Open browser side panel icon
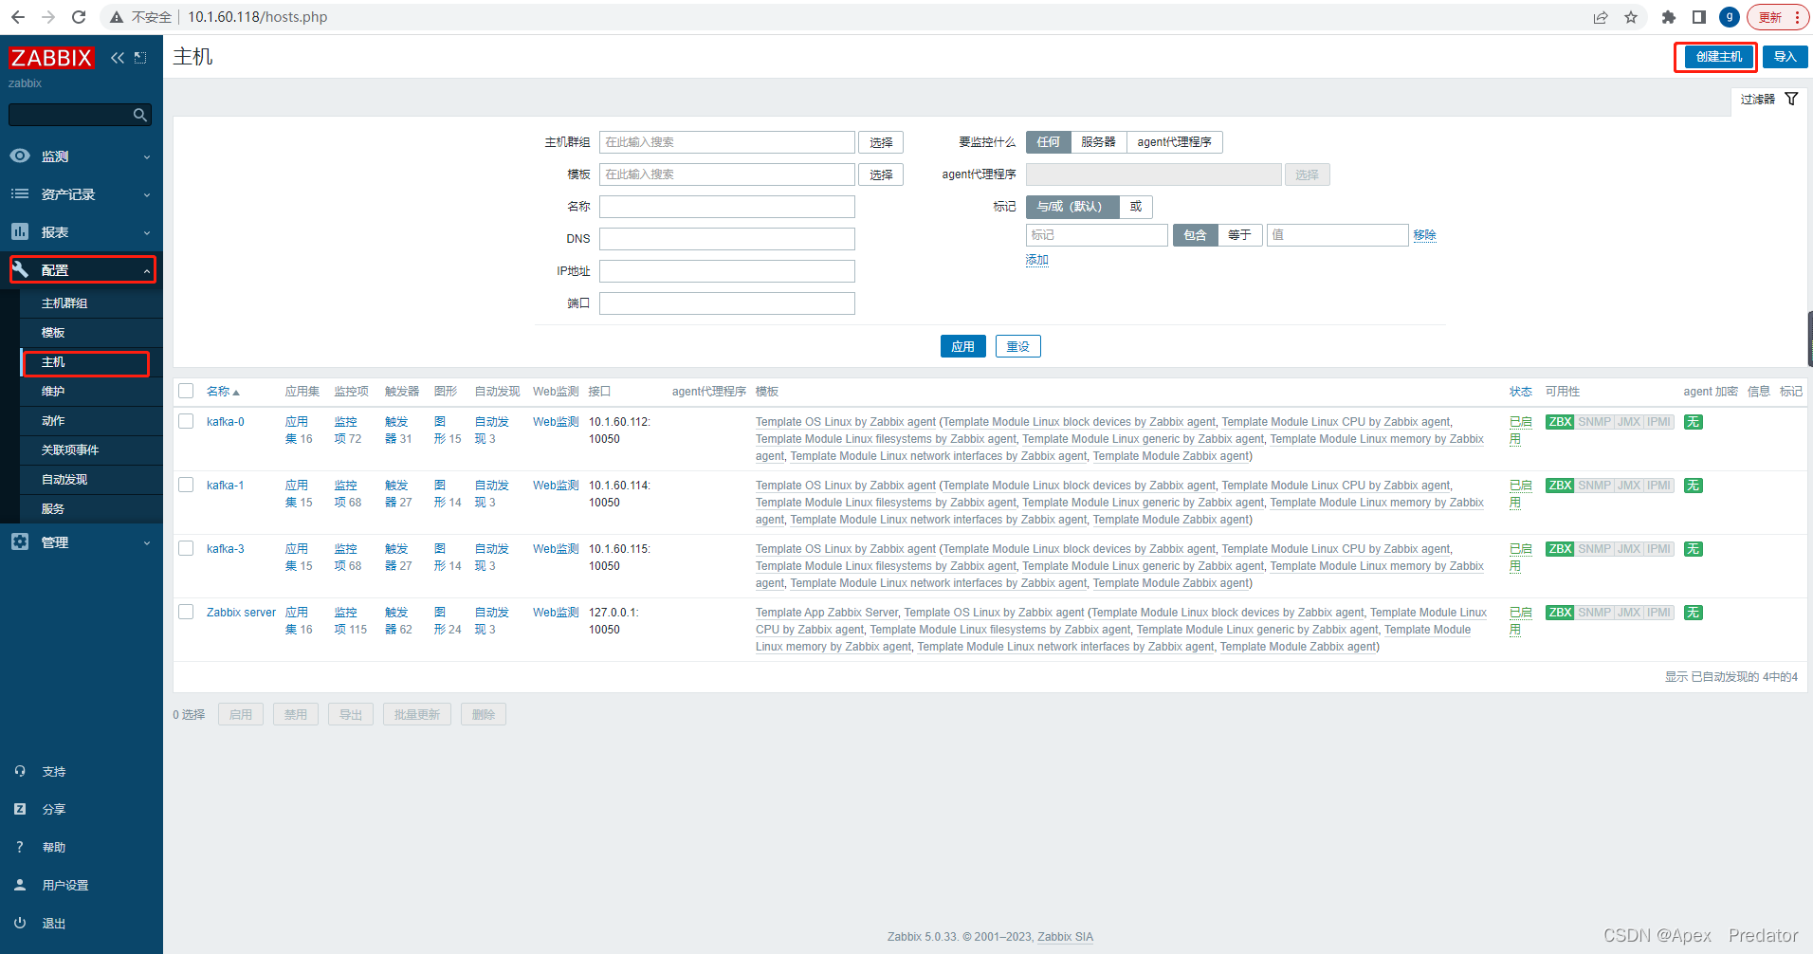The width and height of the screenshot is (1813, 954). (x=1699, y=17)
